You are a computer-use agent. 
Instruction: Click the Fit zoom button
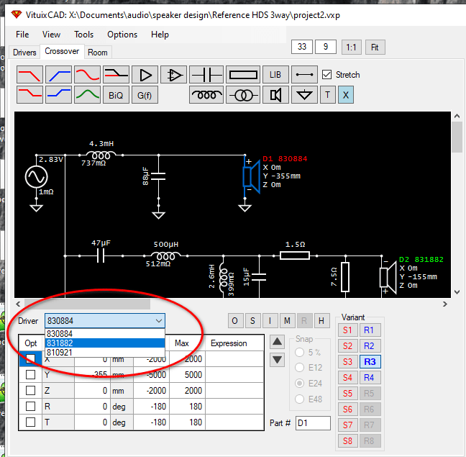click(375, 47)
